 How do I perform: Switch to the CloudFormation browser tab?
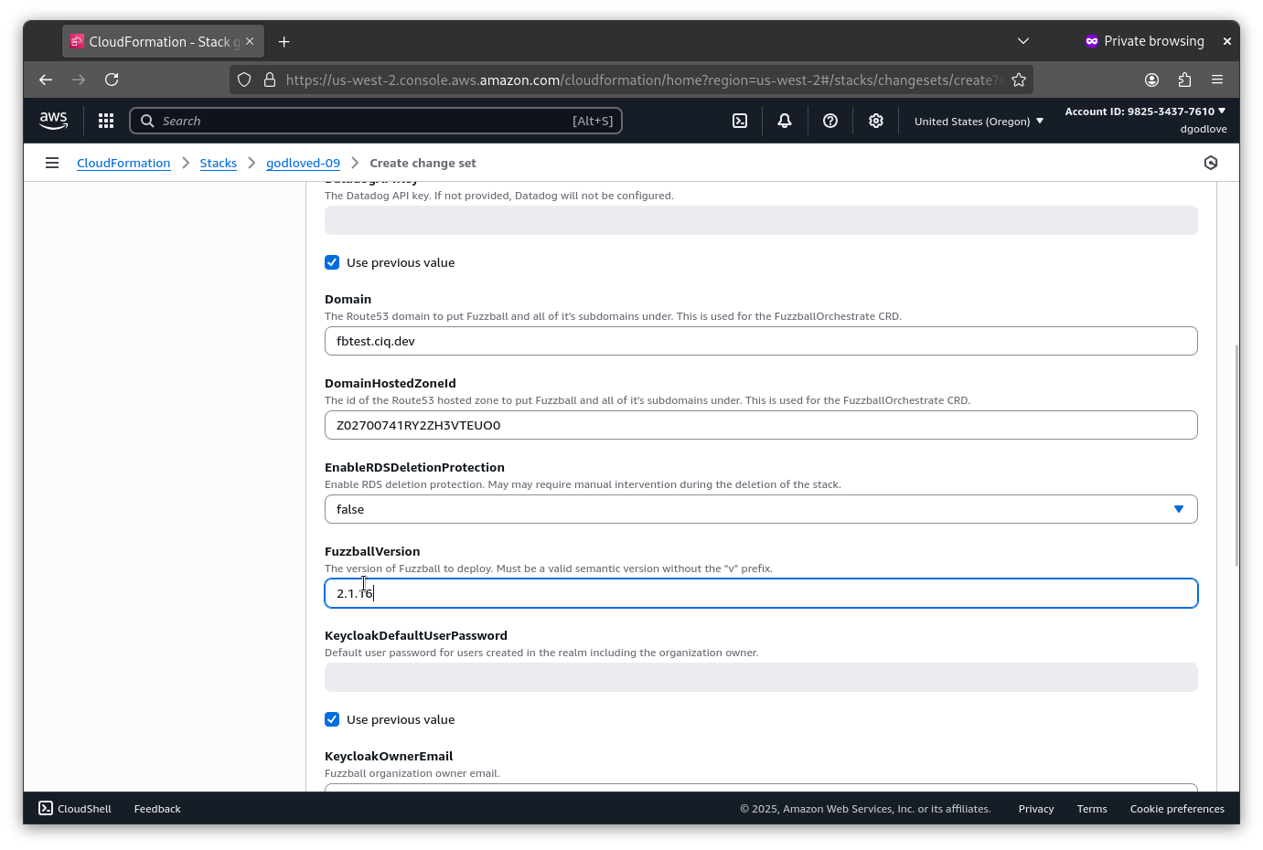(x=155, y=40)
